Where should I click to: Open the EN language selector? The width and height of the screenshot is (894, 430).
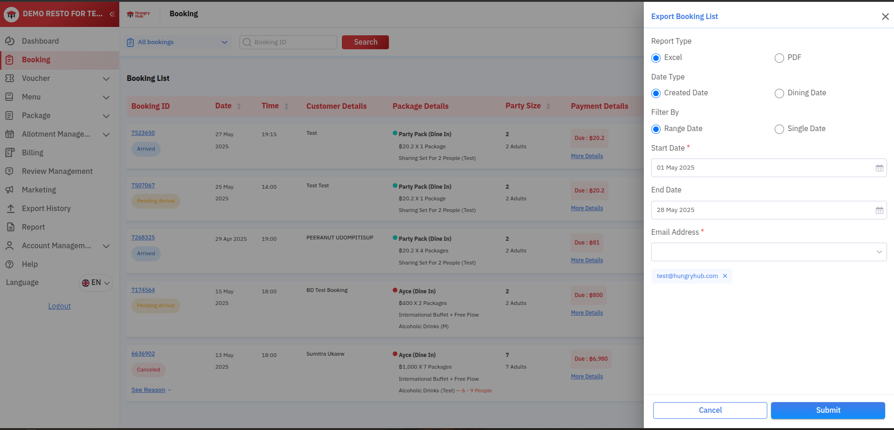[x=96, y=283]
